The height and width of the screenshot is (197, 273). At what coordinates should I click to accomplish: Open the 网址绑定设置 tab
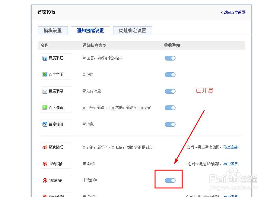tap(133, 31)
